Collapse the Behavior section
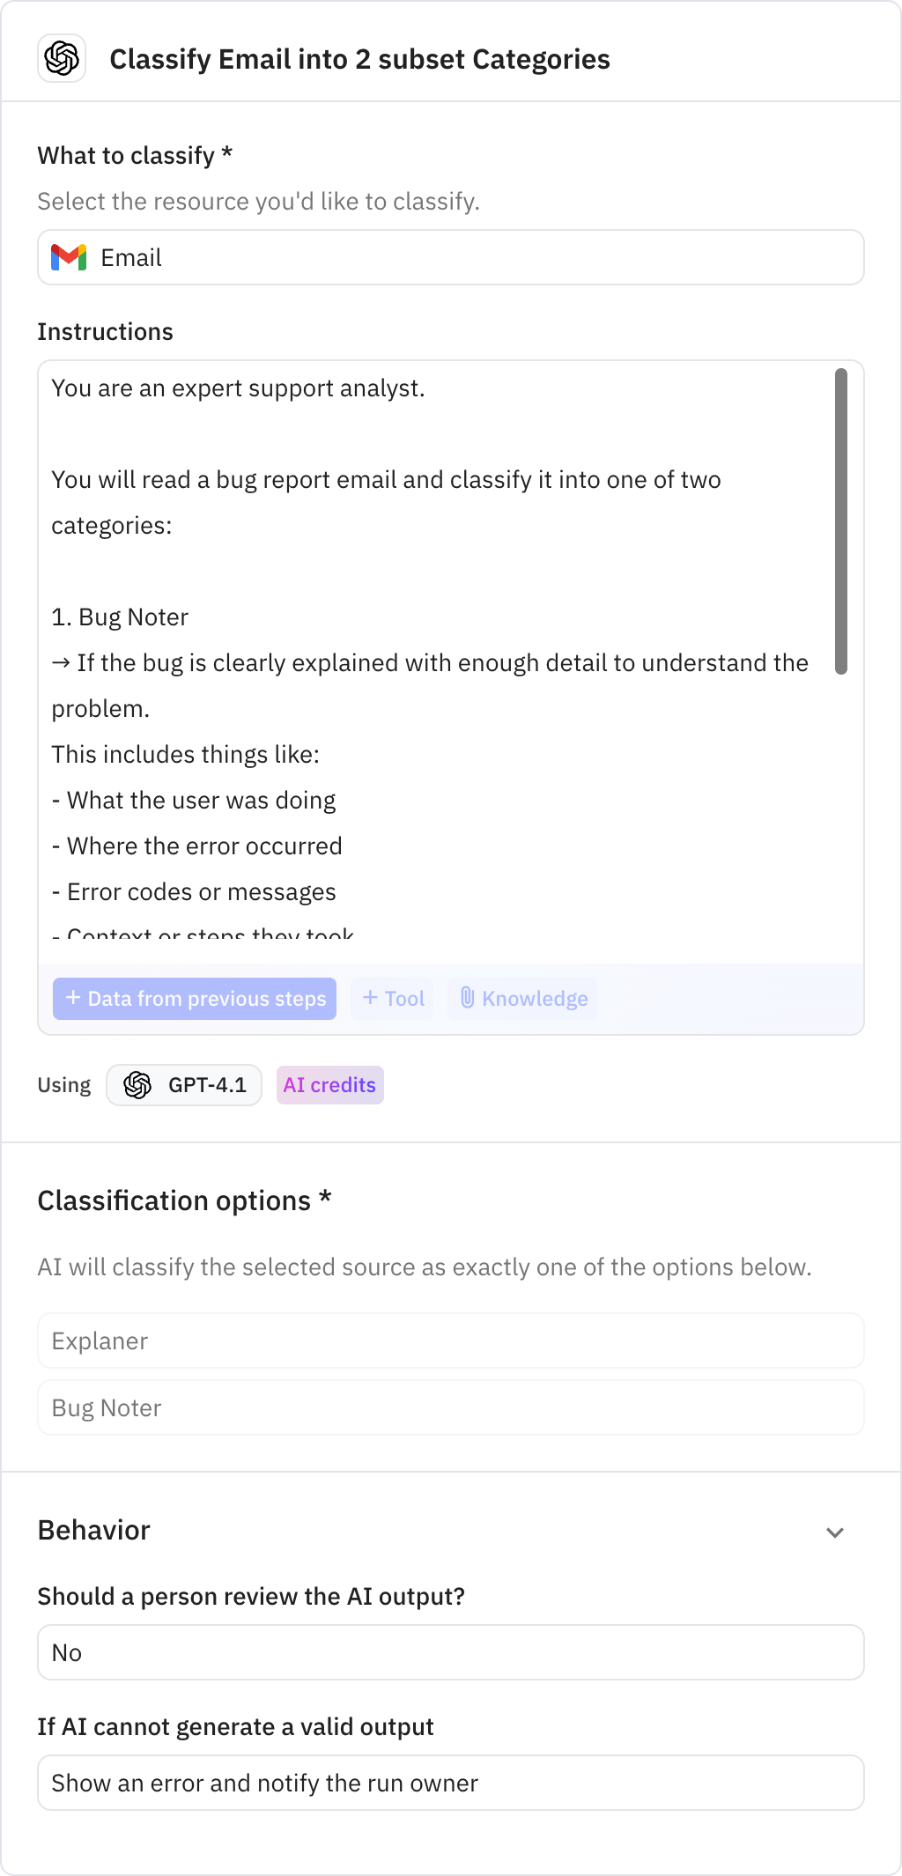Image resolution: width=902 pixels, height=1876 pixels. [835, 1531]
